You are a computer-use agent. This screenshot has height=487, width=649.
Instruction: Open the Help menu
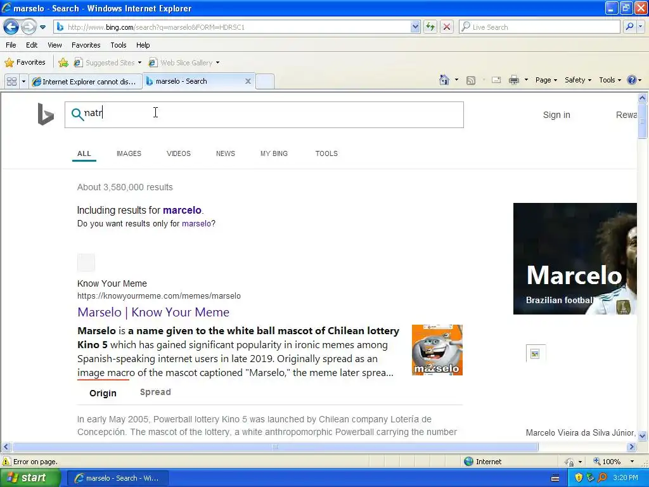(x=143, y=45)
